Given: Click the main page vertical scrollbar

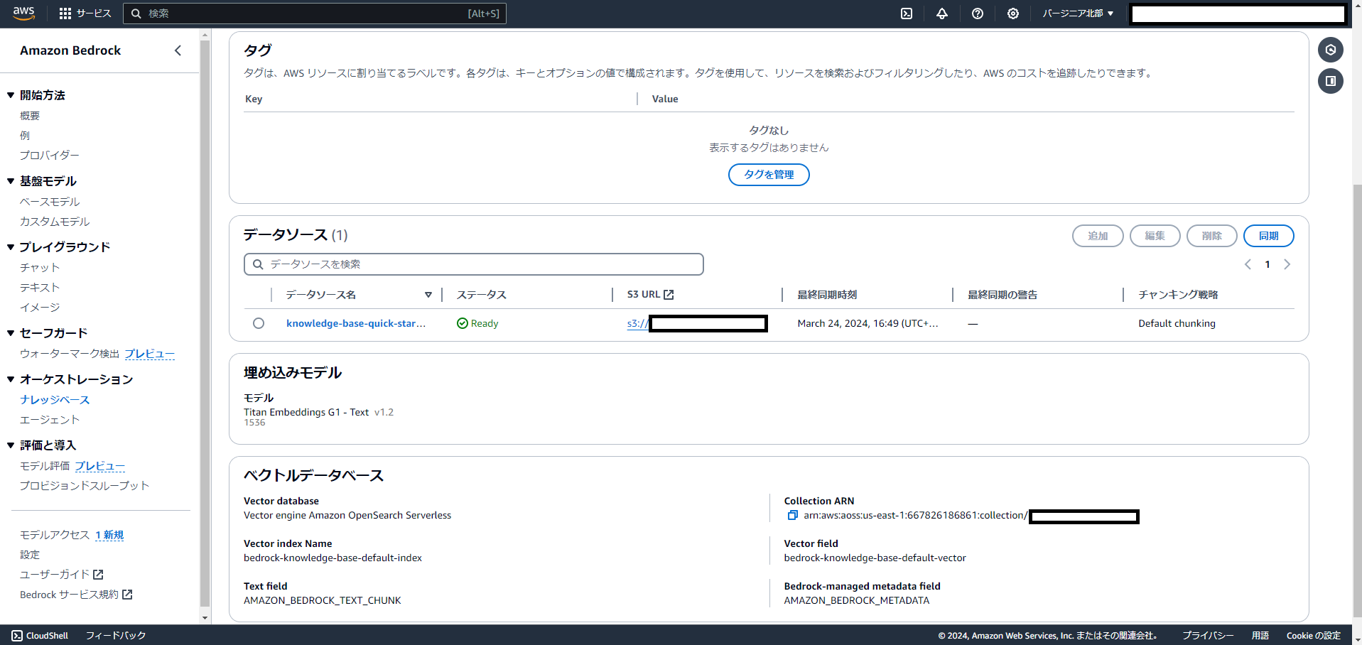Looking at the screenshot, I should click(x=1357, y=401).
